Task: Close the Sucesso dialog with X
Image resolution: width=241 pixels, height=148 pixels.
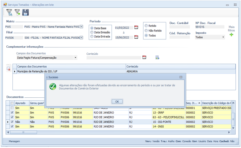Action: 181,77
